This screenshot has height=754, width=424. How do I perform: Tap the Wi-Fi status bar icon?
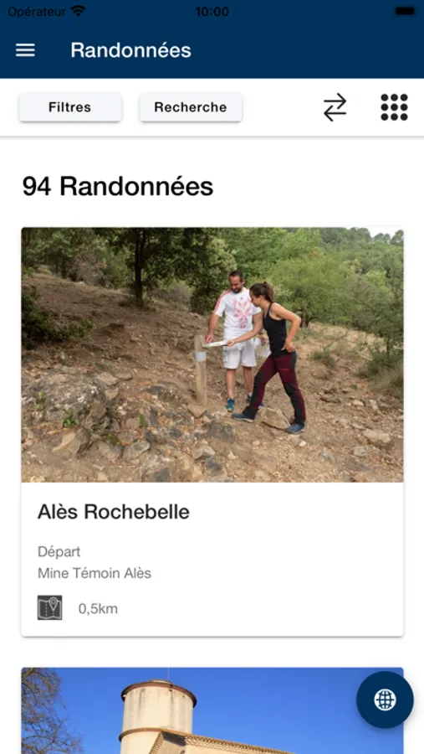point(78,11)
